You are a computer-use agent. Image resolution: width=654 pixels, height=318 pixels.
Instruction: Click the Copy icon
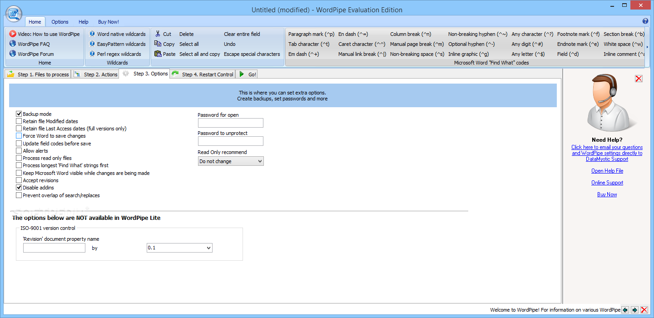click(x=158, y=44)
